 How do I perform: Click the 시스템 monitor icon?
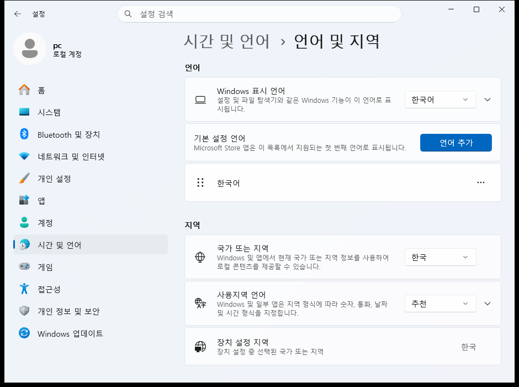pyautogui.click(x=24, y=112)
